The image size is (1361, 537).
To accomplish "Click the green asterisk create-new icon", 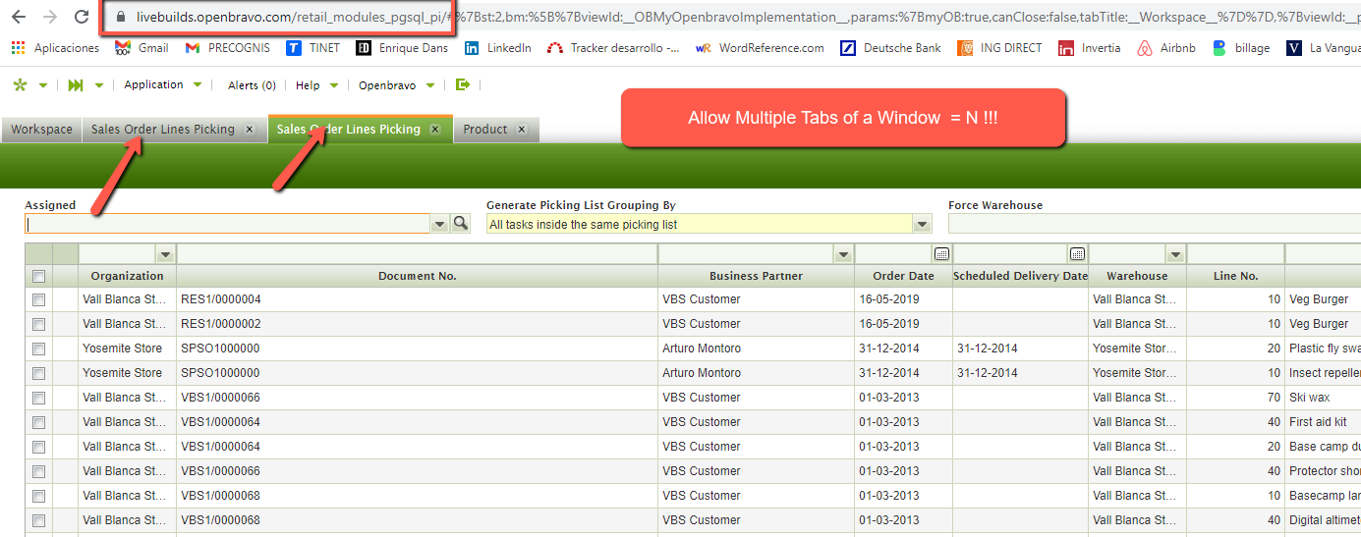I will pos(20,85).
